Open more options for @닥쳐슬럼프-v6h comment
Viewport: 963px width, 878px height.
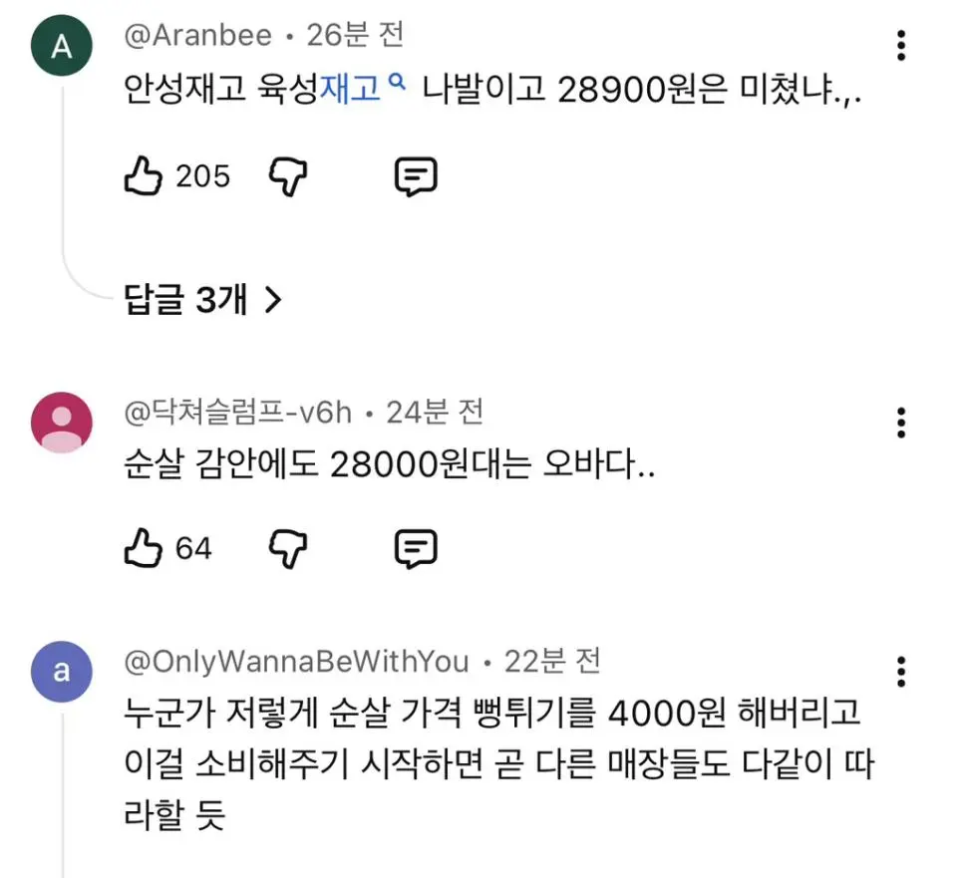901,423
